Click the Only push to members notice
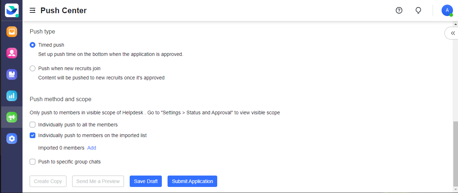 pos(155,113)
